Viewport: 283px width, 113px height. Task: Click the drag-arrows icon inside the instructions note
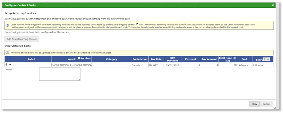click(x=137, y=24)
